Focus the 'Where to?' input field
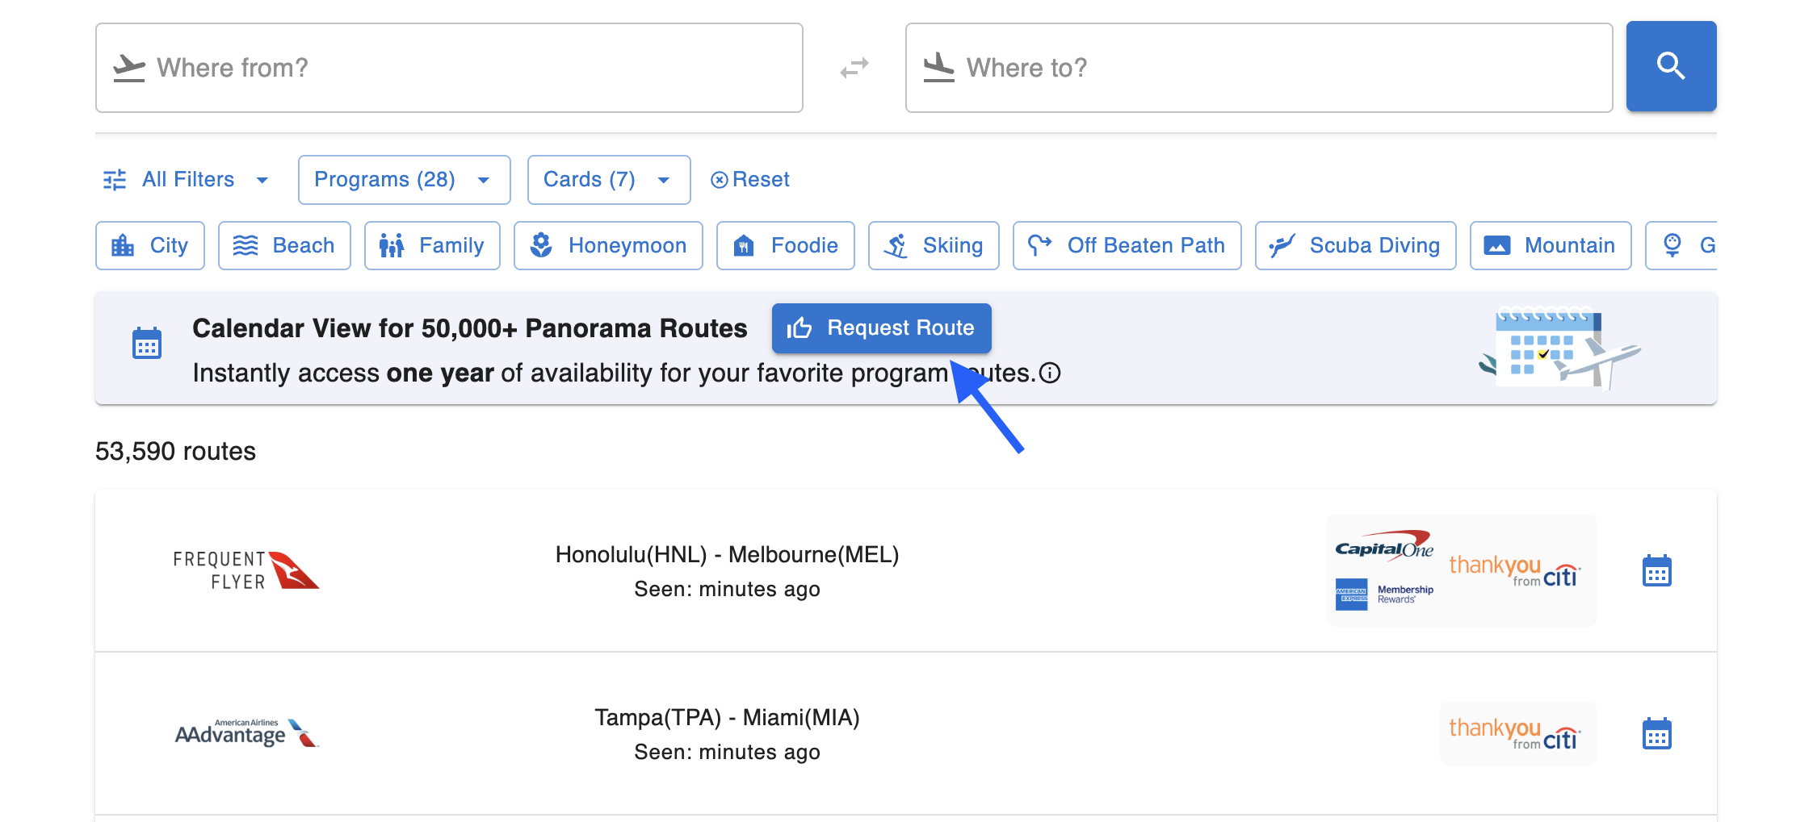1813x822 pixels. tap(1259, 68)
